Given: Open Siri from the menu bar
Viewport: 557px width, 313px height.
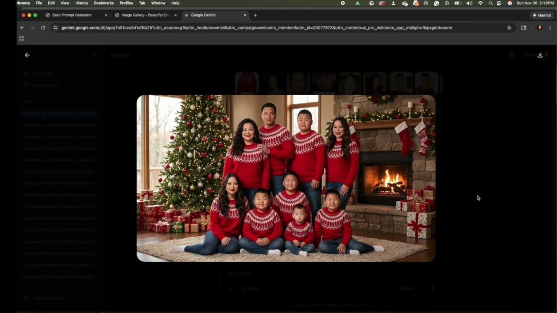Looking at the screenshot, I should [510, 3].
